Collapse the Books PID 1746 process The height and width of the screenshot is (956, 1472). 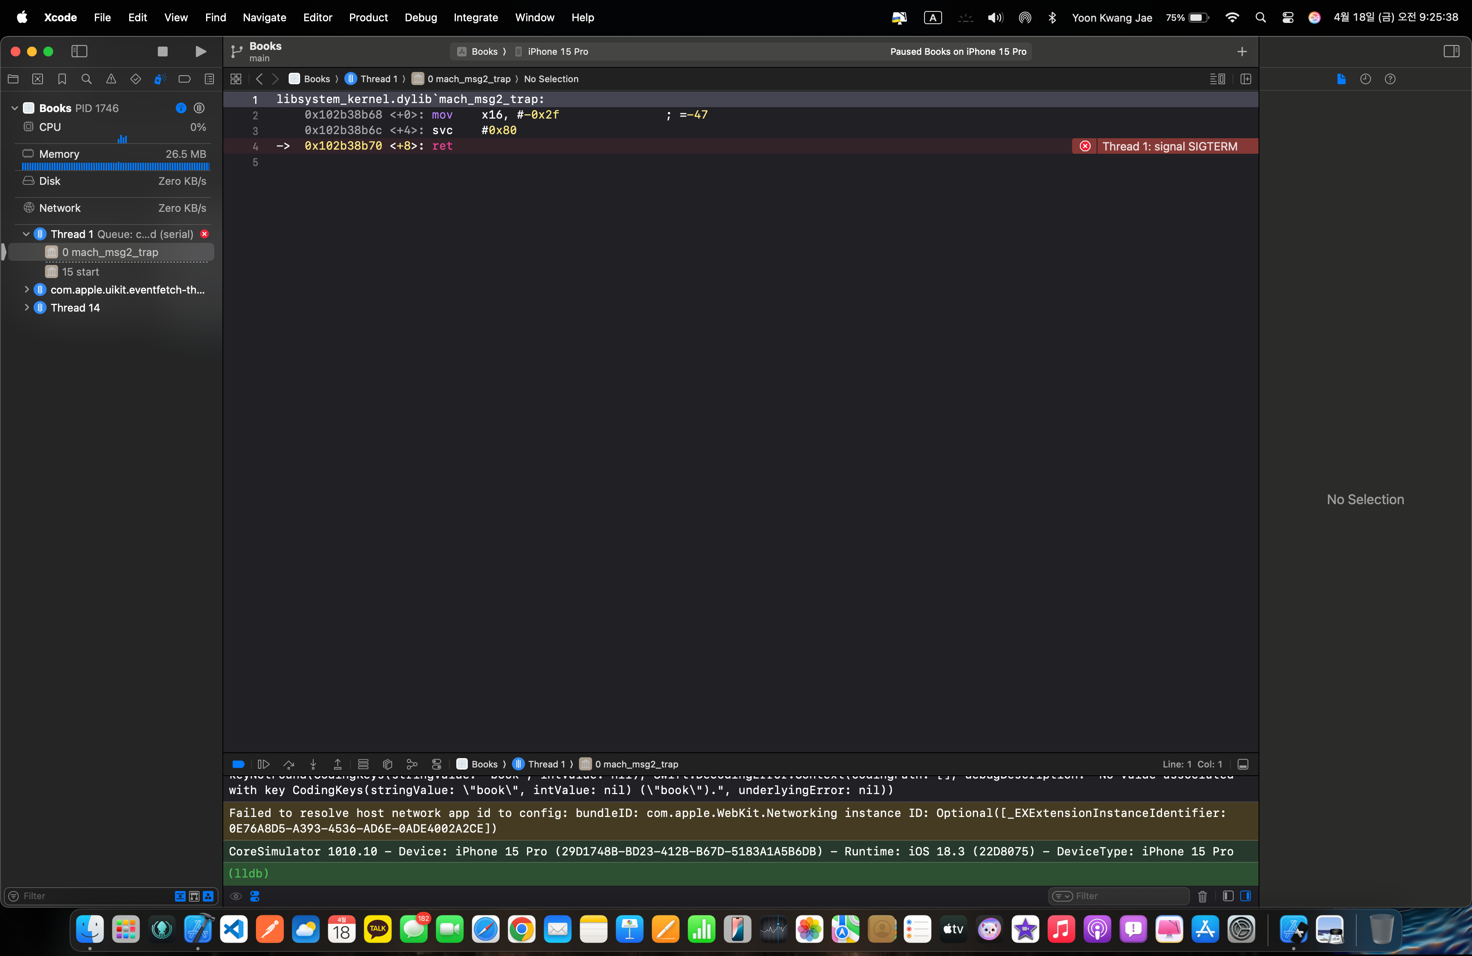(x=14, y=108)
